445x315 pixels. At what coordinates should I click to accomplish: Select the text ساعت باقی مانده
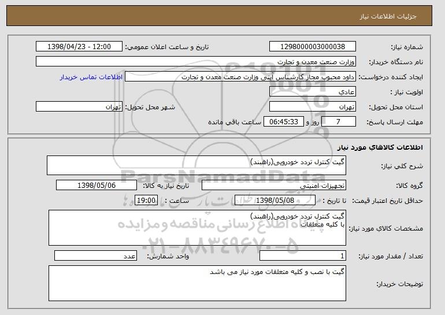(x=235, y=123)
